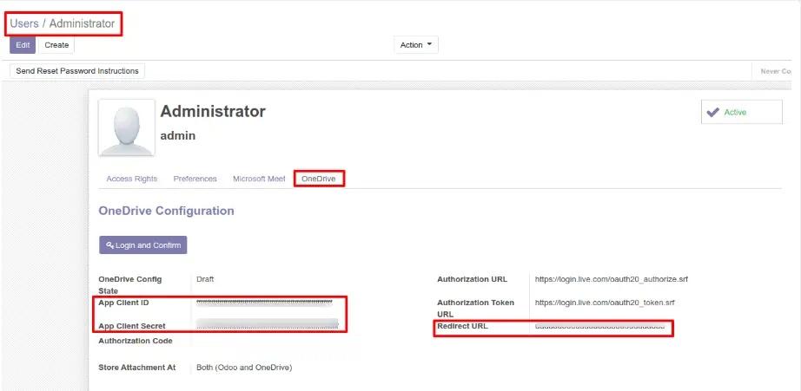The width and height of the screenshot is (801, 391).
Task: Open the Access Rights tab
Action: [132, 179]
